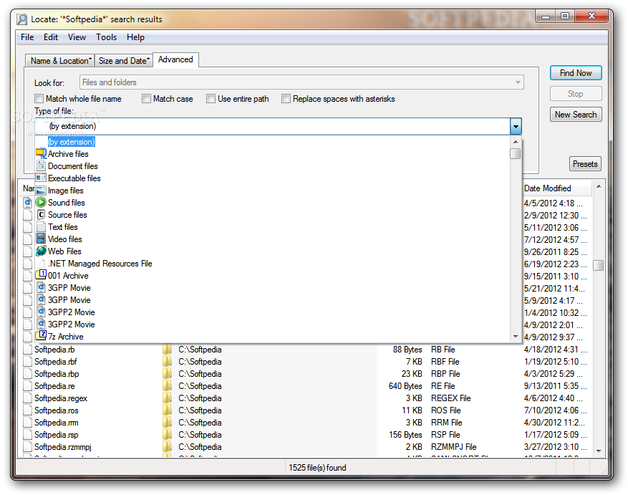Open the View menu
This screenshot has width=628, height=495.
pos(77,37)
